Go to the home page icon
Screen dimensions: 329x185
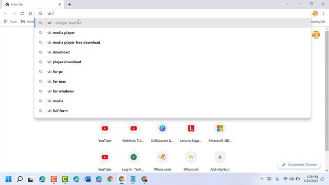[x=30, y=13]
